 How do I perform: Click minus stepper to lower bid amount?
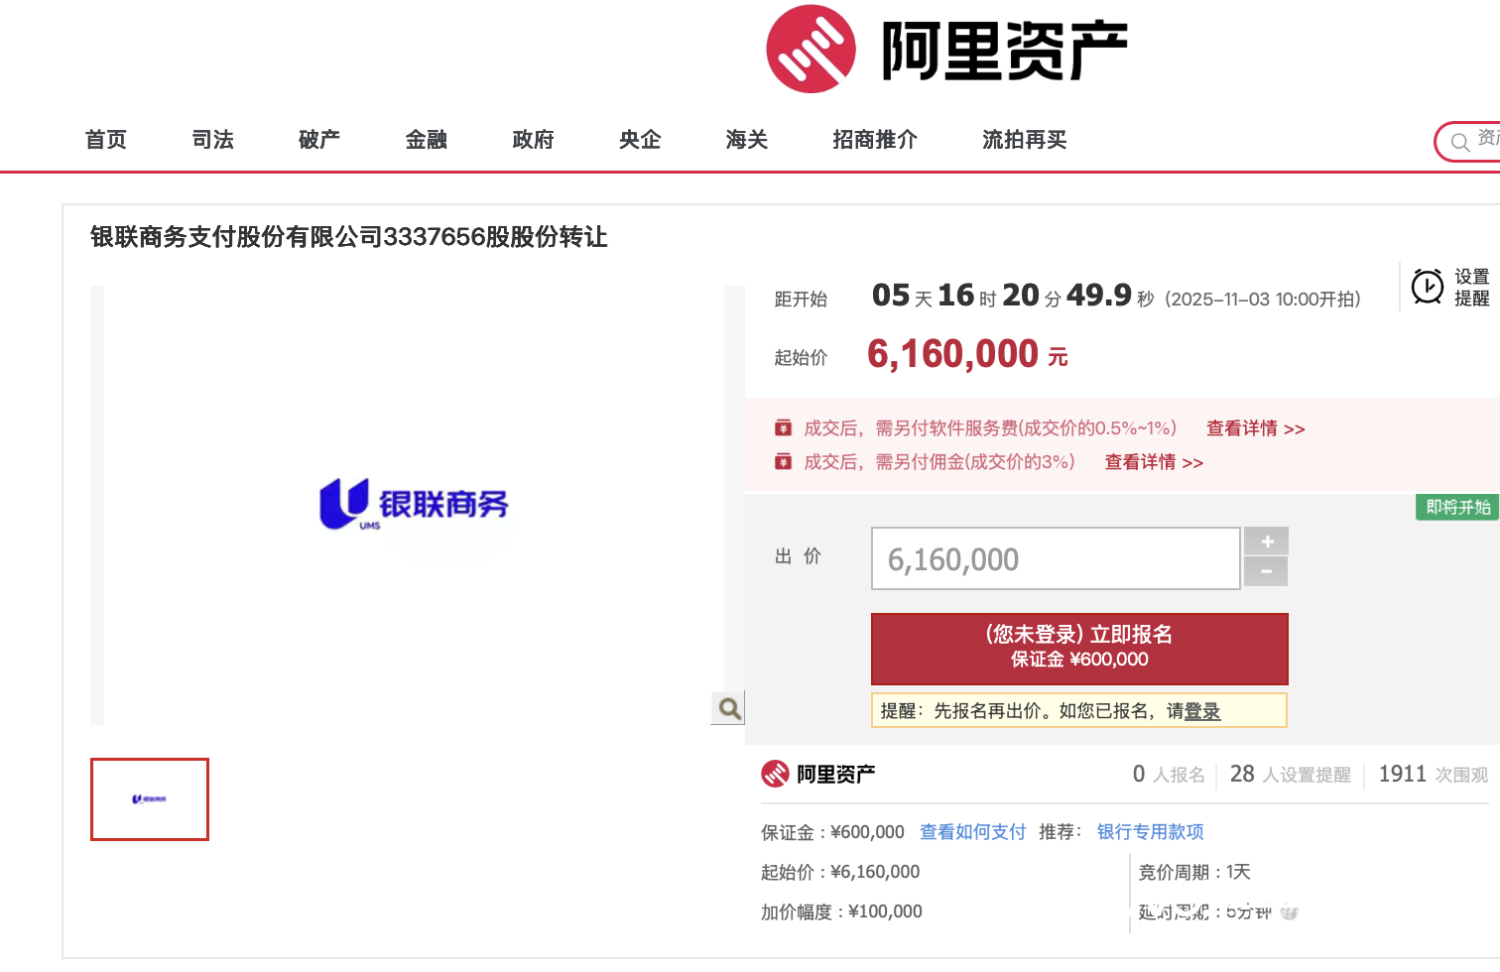[1266, 572]
